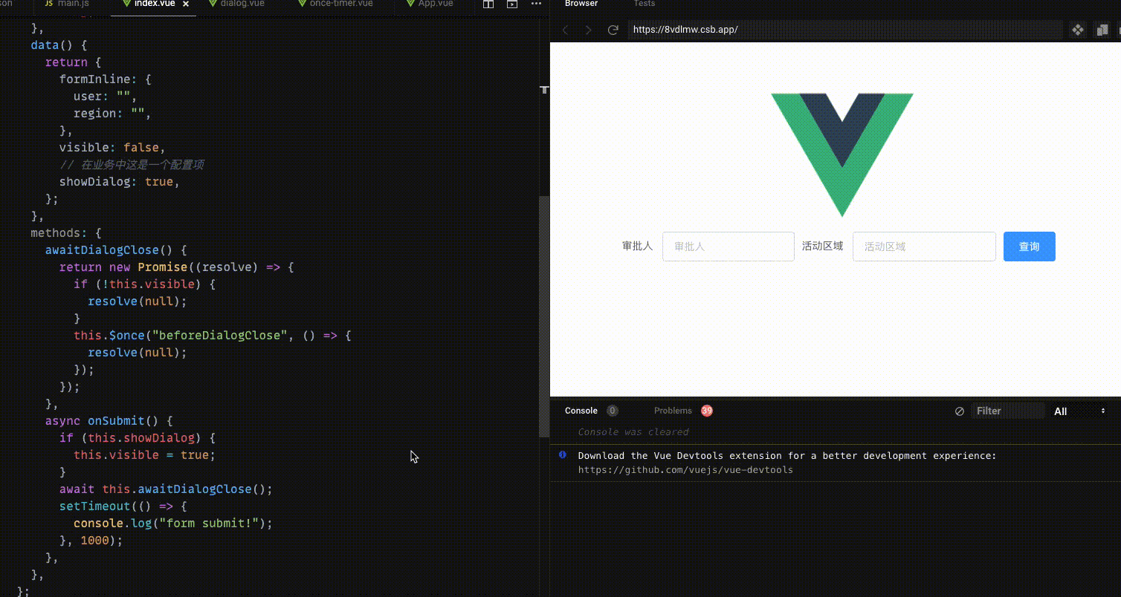
Task: Click the 'this.visible = true;' code line
Action: [144, 455]
